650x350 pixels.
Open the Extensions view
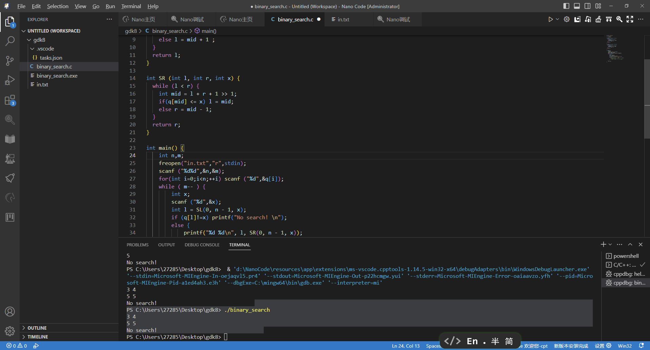pos(10,100)
